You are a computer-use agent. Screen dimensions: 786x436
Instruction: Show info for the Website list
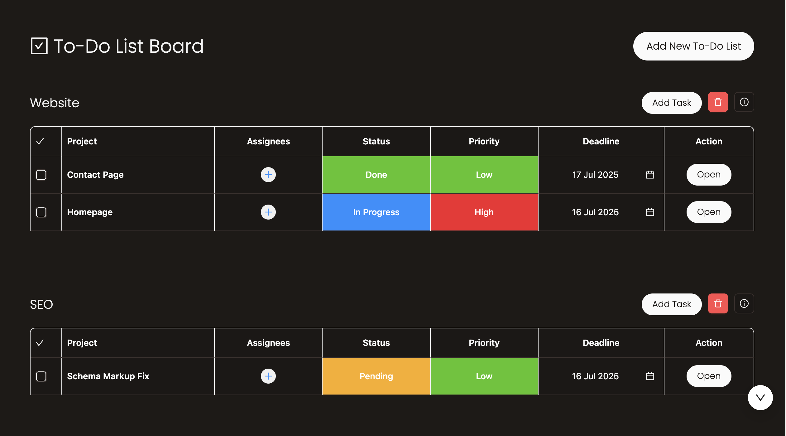pyautogui.click(x=744, y=102)
